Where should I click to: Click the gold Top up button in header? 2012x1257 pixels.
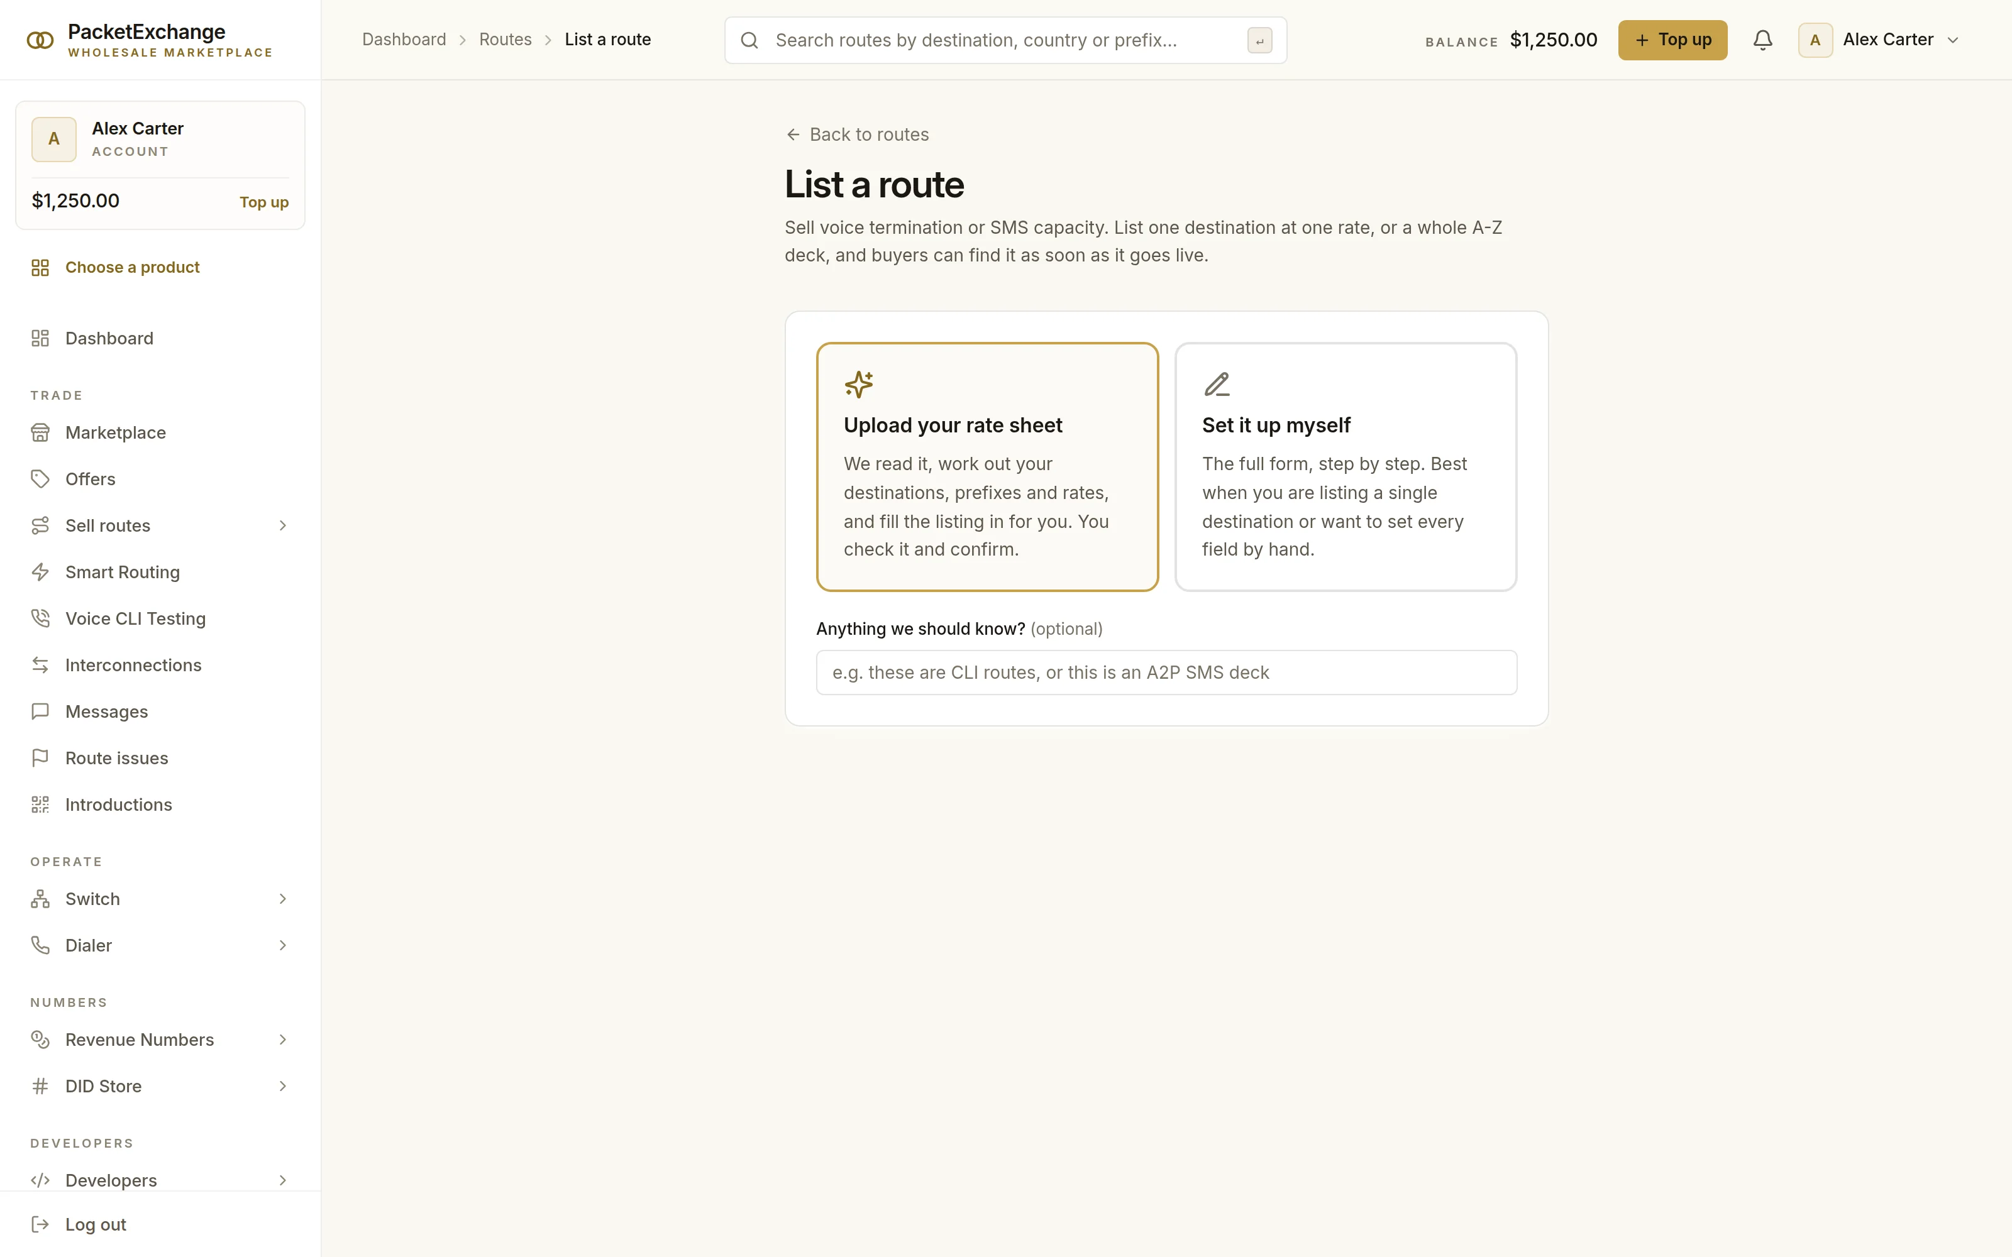(x=1672, y=40)
